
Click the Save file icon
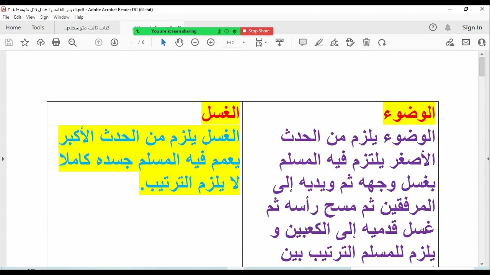click(x=9, y=42)
